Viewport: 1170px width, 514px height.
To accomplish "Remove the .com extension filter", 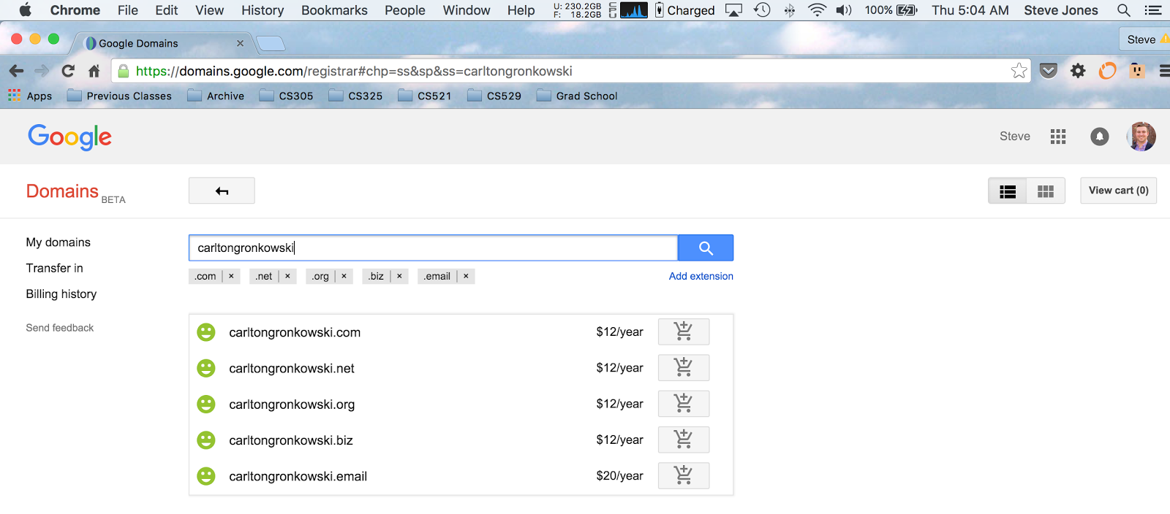I will pos(231,276).
